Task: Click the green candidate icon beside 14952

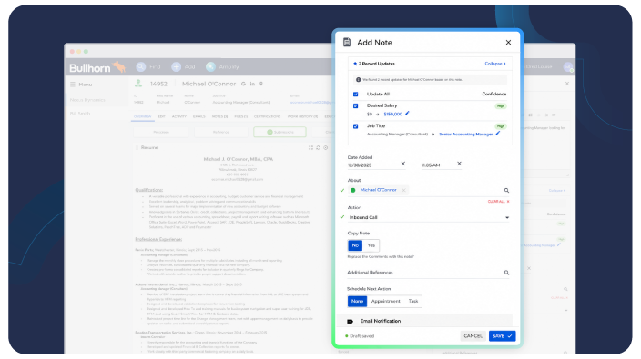Action: click(138, 84)
